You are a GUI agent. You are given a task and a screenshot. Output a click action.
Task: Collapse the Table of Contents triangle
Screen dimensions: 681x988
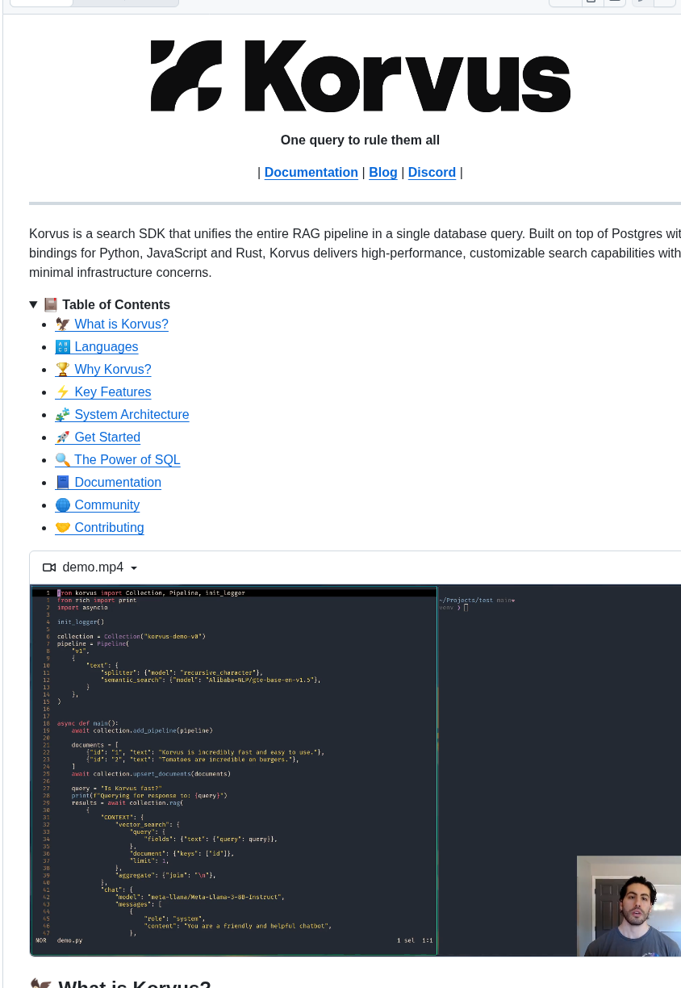coord(34,304)
